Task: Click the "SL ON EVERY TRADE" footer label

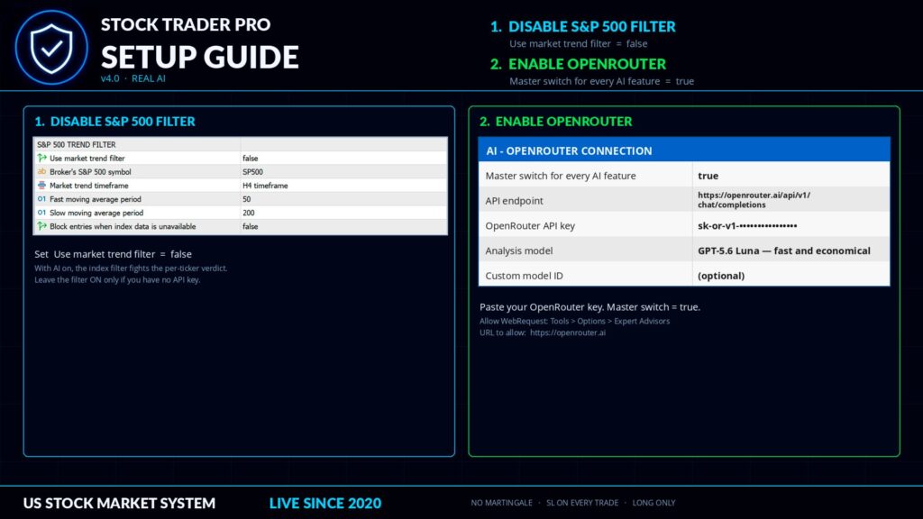Action: pos(582,503)
